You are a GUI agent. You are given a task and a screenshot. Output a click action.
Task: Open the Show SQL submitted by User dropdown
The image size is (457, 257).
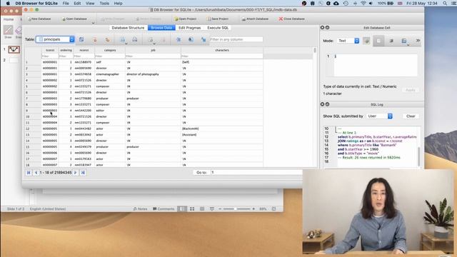point(379,116)
